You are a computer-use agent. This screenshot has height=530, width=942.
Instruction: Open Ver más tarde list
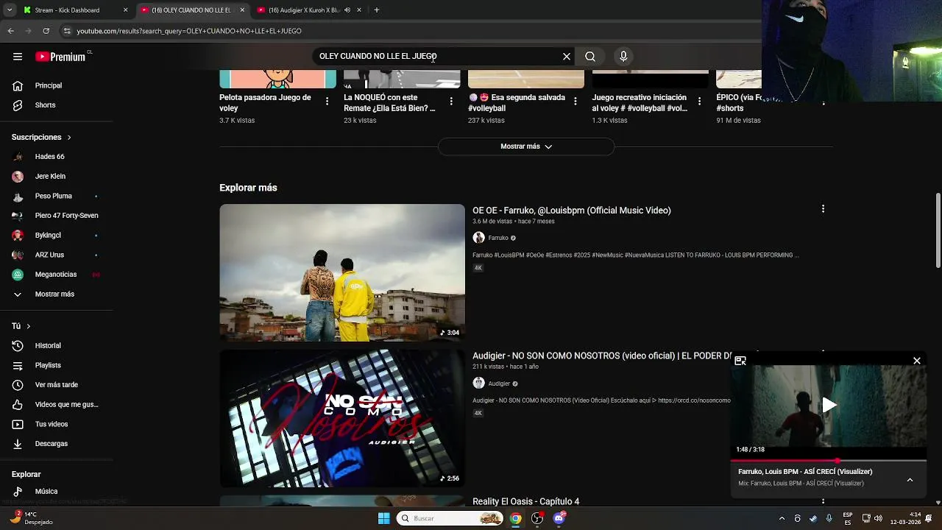pos(57,385)
